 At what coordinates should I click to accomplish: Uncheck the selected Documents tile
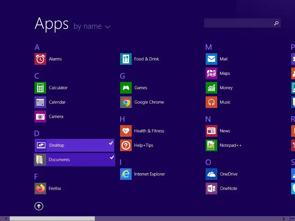tap(75, 160)
